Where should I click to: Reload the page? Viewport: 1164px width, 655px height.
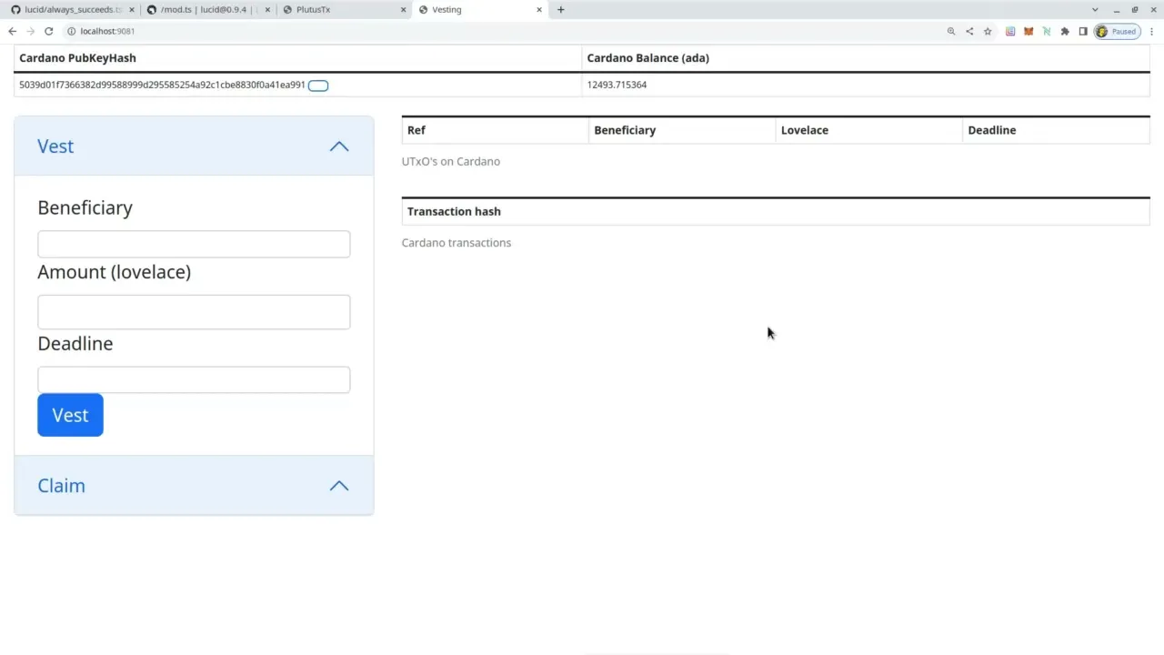click(49, 31)
